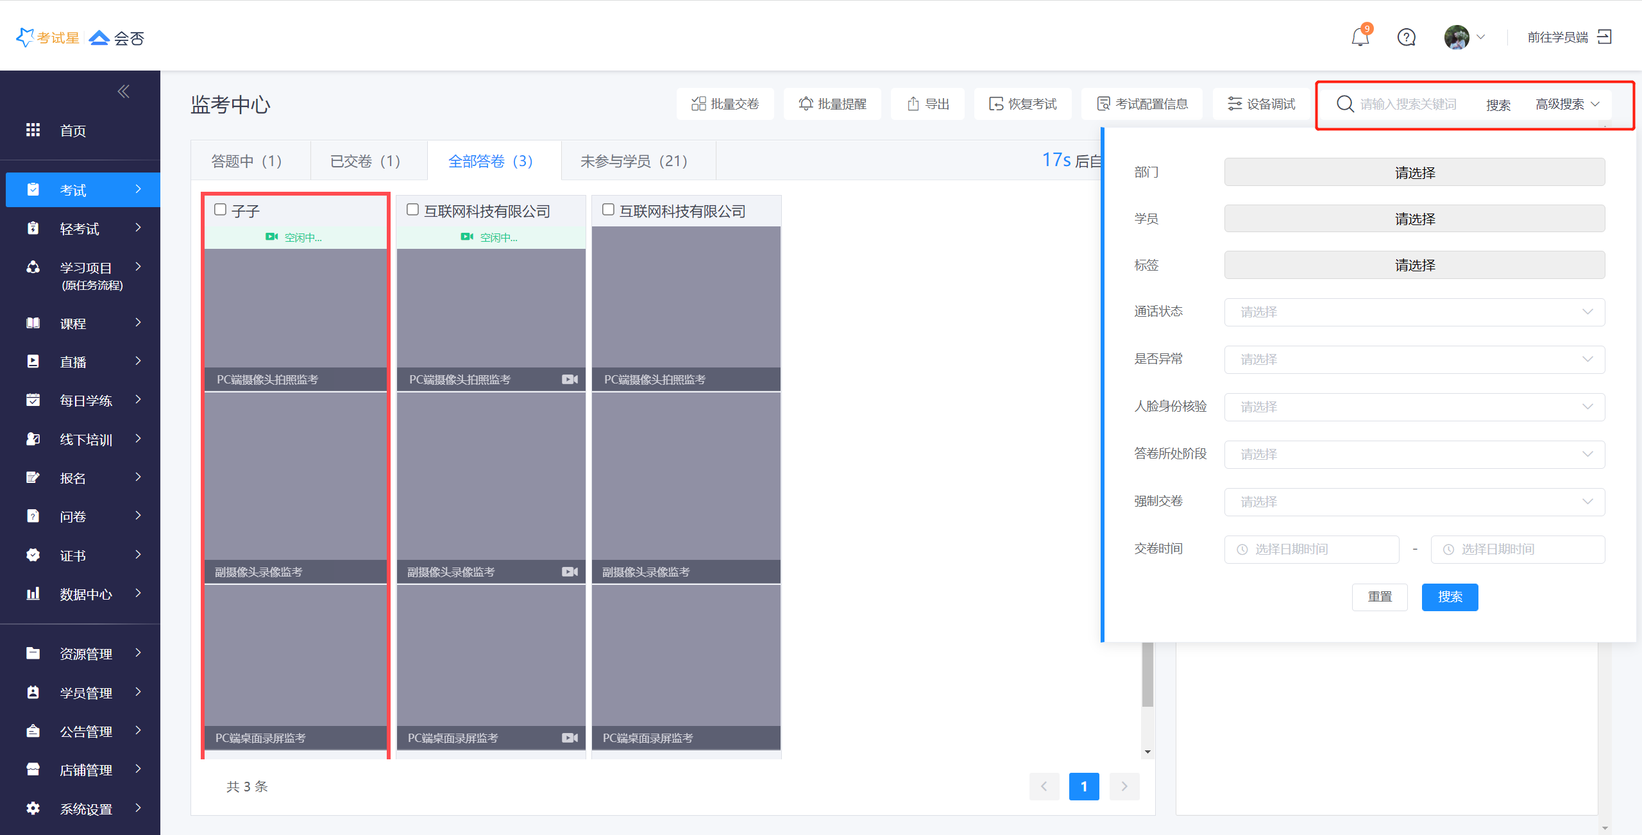
Task: Expand the 人脸身份核验 dropdown
Action: point(1414,407)
